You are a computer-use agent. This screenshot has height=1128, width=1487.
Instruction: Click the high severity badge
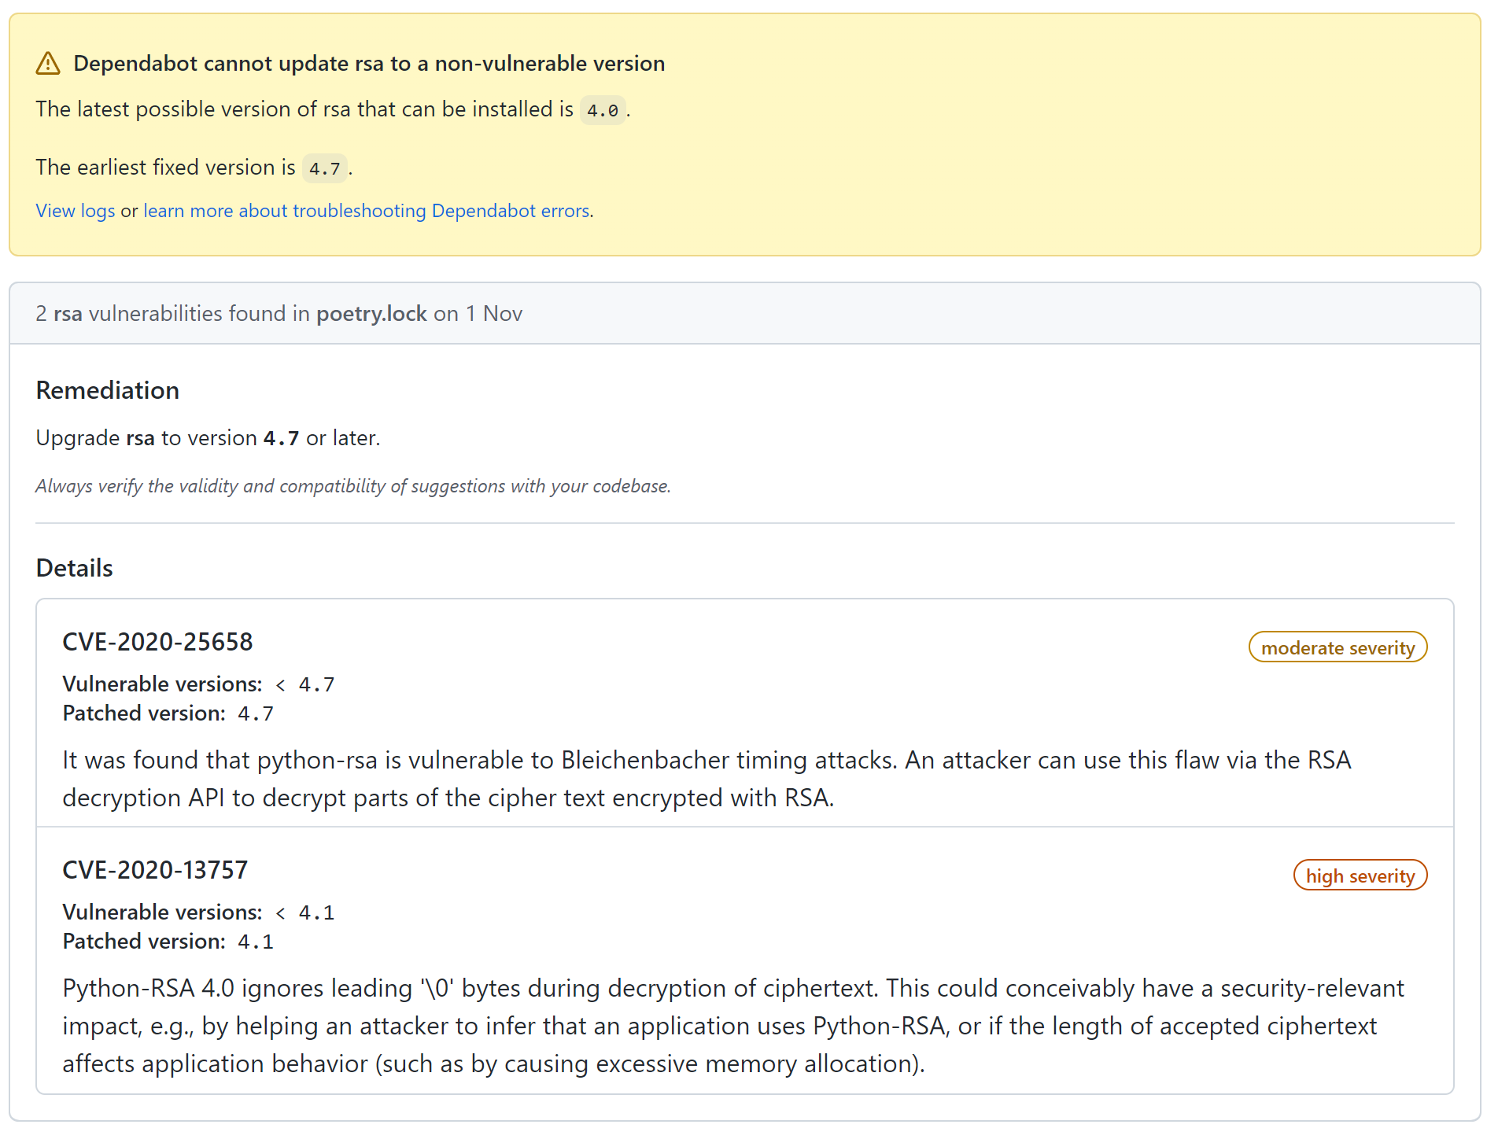click(x=1360, y=875)
